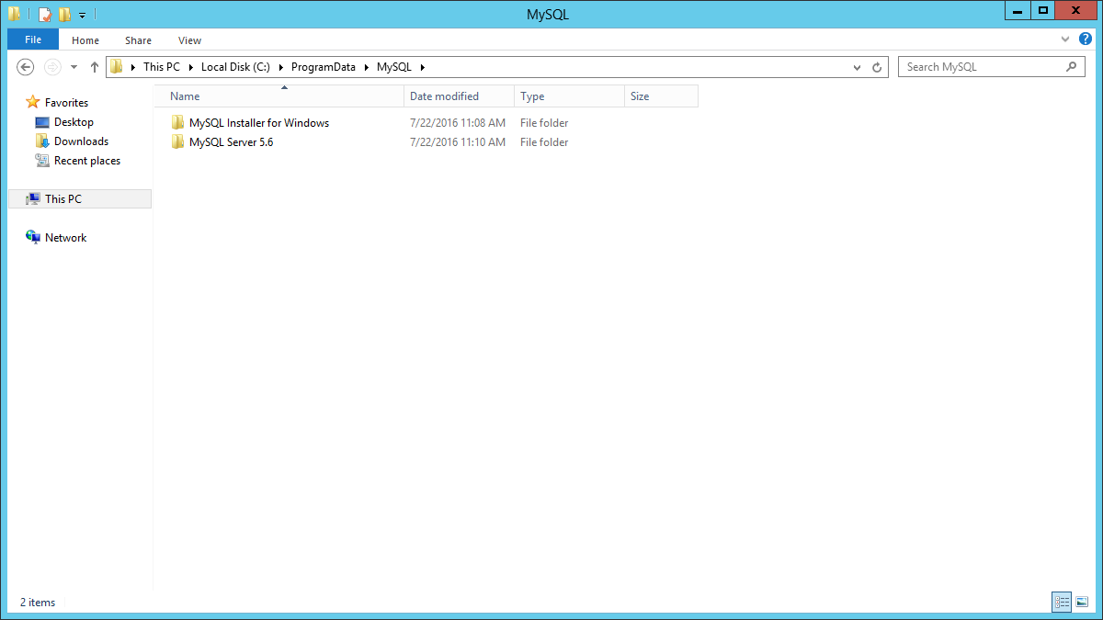Image resolution: width=1103 pixels, height=620 pixels.
Task: Refresh the MySQL folder view
Action: pos(877,67)
